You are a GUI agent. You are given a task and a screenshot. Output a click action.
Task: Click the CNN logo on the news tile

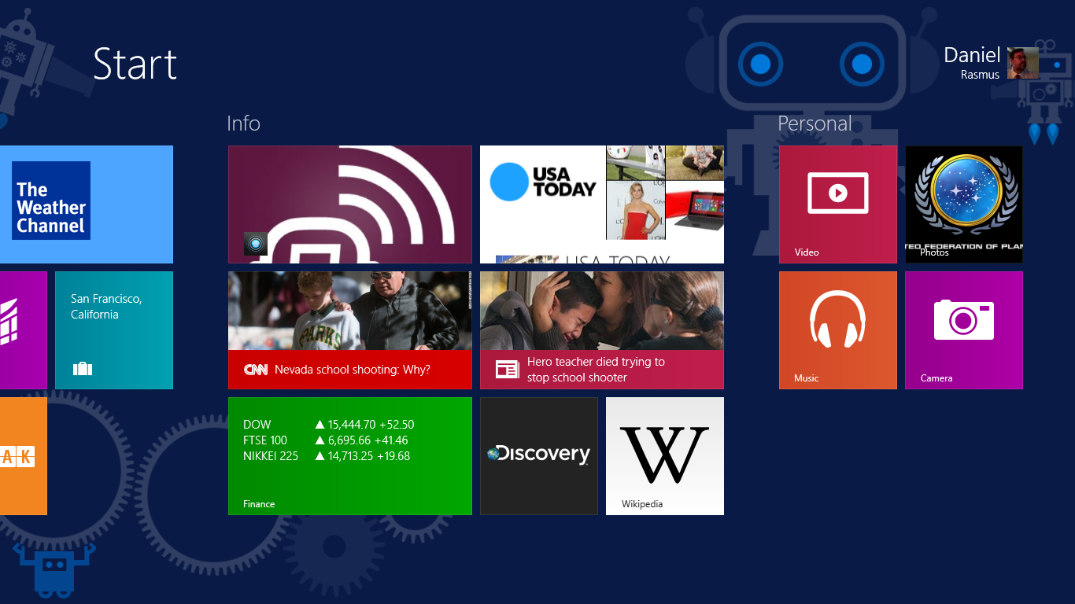[x=256, y=370]
